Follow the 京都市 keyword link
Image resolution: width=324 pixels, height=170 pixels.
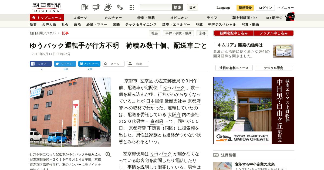click(131, 81)
